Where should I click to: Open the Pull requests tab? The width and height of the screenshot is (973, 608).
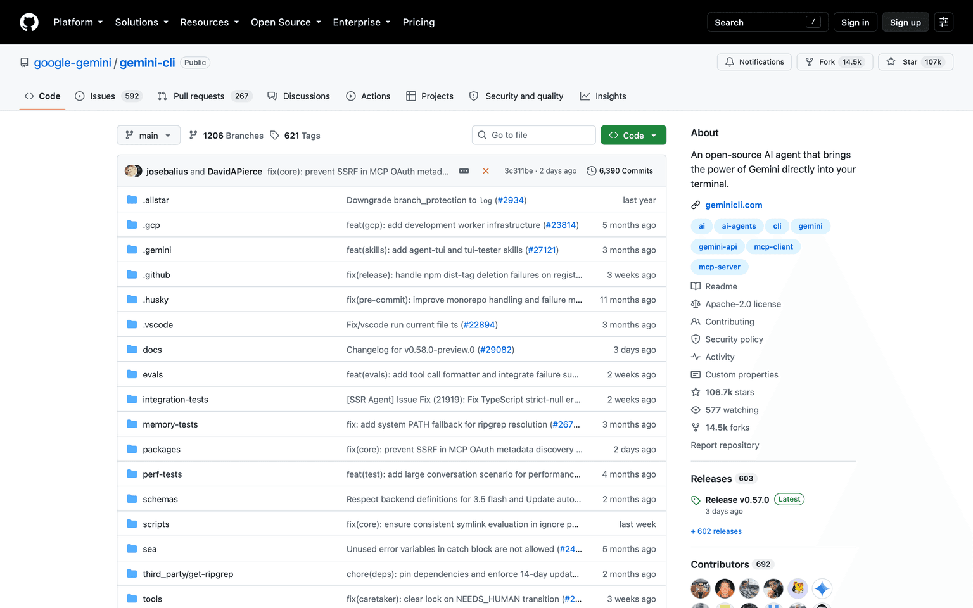coord(205,96)
